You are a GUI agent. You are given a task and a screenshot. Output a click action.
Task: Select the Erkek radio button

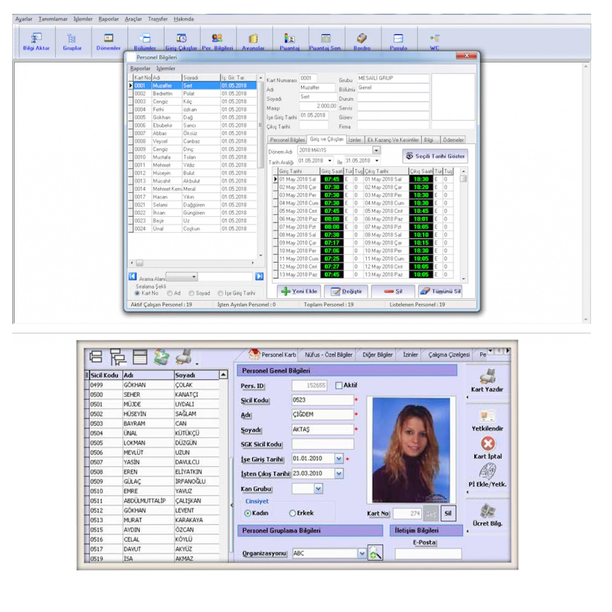point(293,513)
